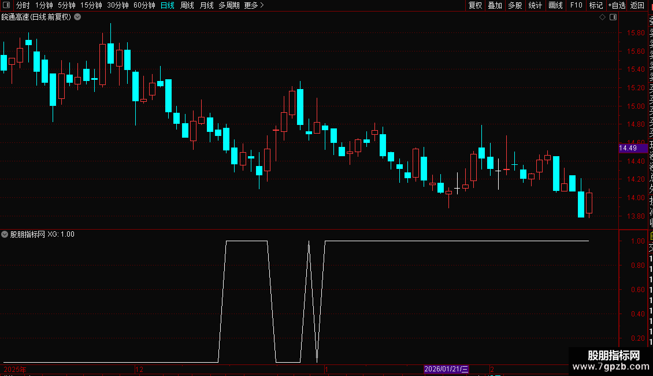Select the 1分钟 period

pos(44,5)
